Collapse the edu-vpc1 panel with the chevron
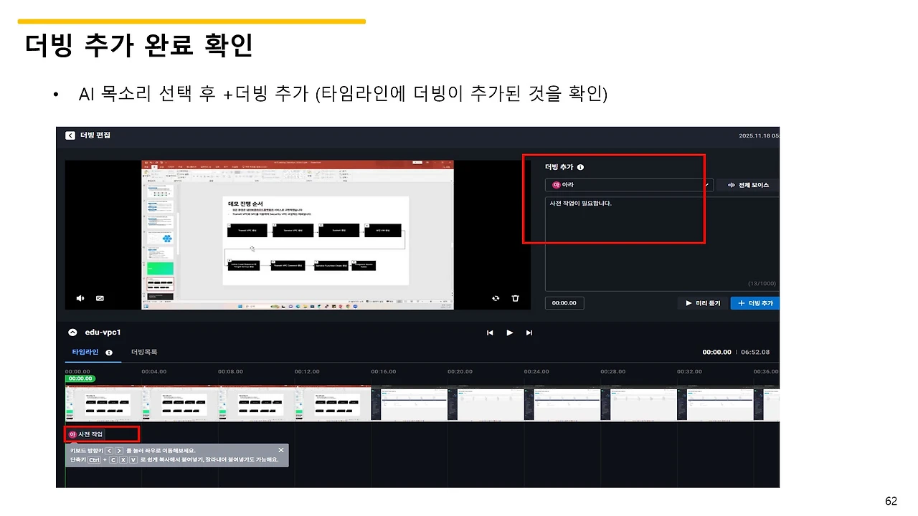Viewport: 918px width, 516px height. [72, 332]
